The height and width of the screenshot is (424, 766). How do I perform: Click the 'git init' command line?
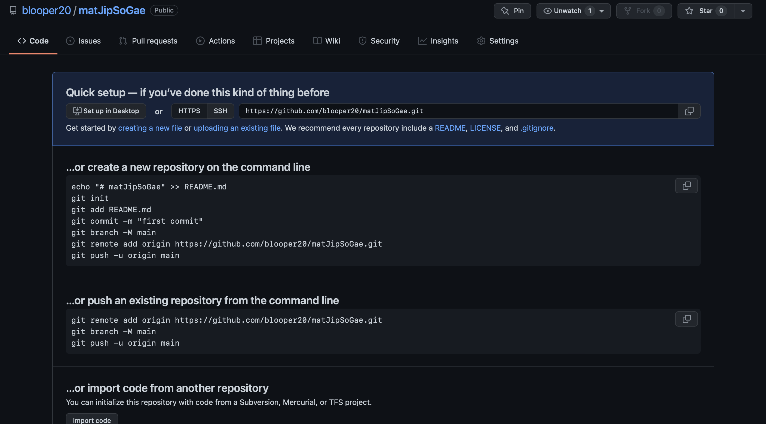pos(90,198)
